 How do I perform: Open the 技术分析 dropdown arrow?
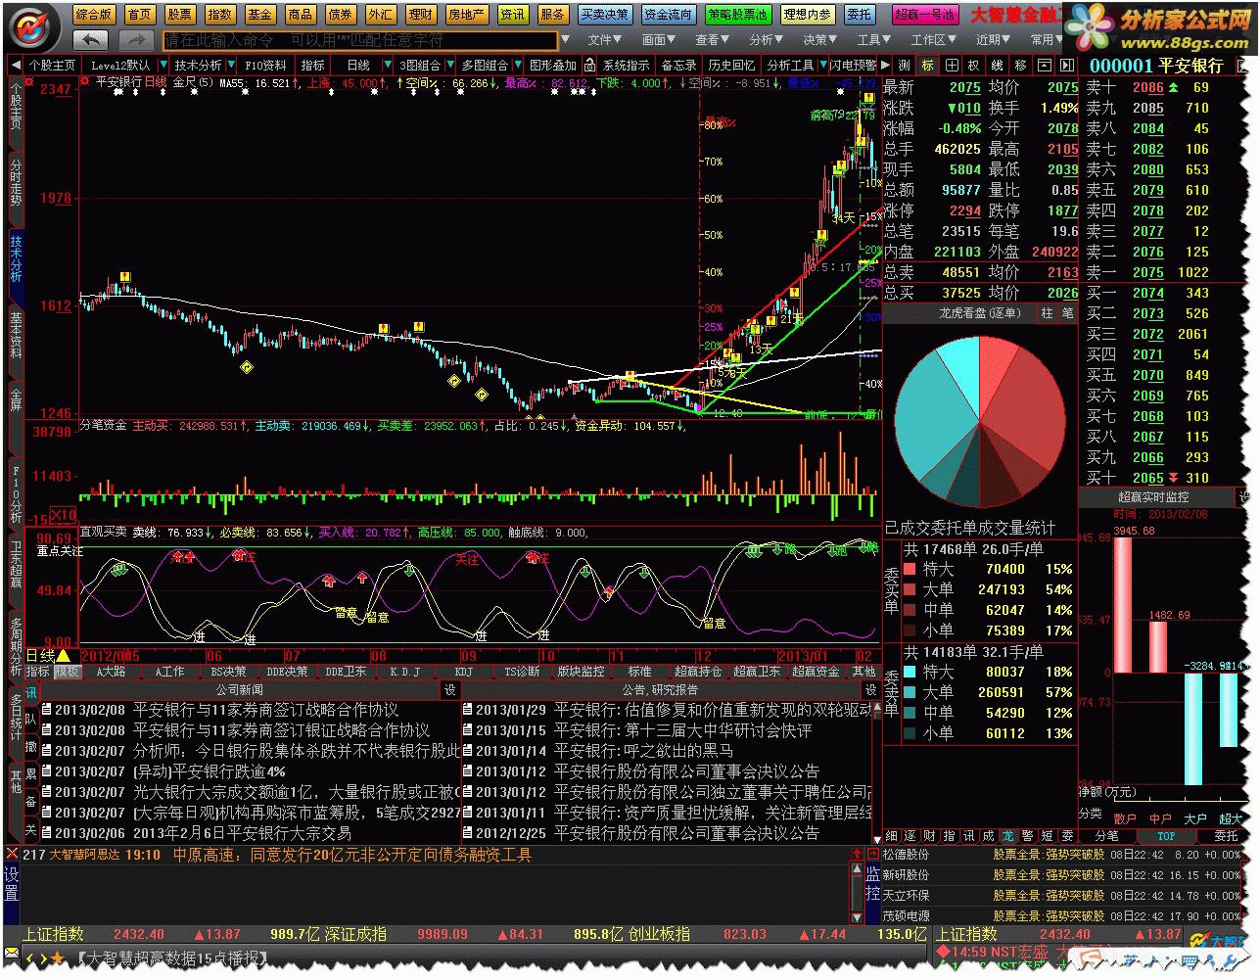point(231,65)
